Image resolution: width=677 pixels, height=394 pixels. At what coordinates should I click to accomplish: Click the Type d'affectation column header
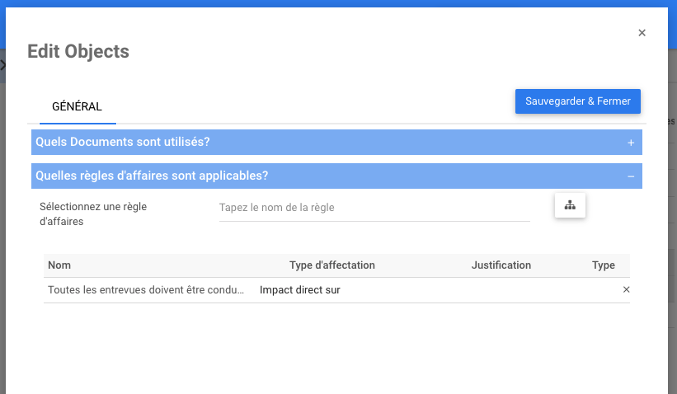(x=331, y=265)
